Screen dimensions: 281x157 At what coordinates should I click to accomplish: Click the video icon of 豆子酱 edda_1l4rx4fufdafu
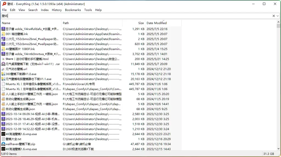tap(3, 29)
